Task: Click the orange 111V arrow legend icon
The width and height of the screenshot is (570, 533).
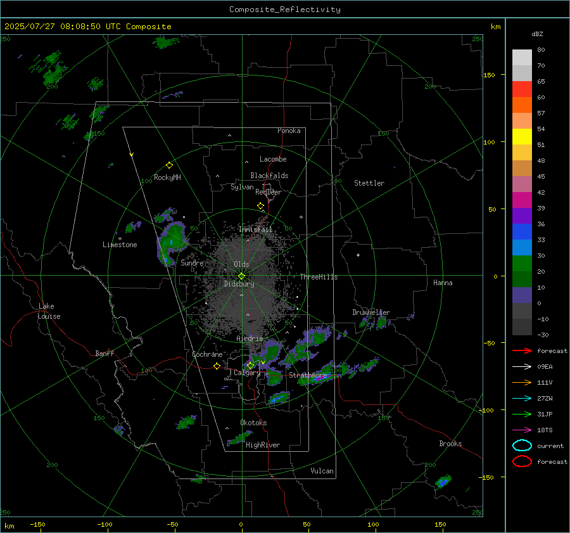Action: [x=522, y=382]
